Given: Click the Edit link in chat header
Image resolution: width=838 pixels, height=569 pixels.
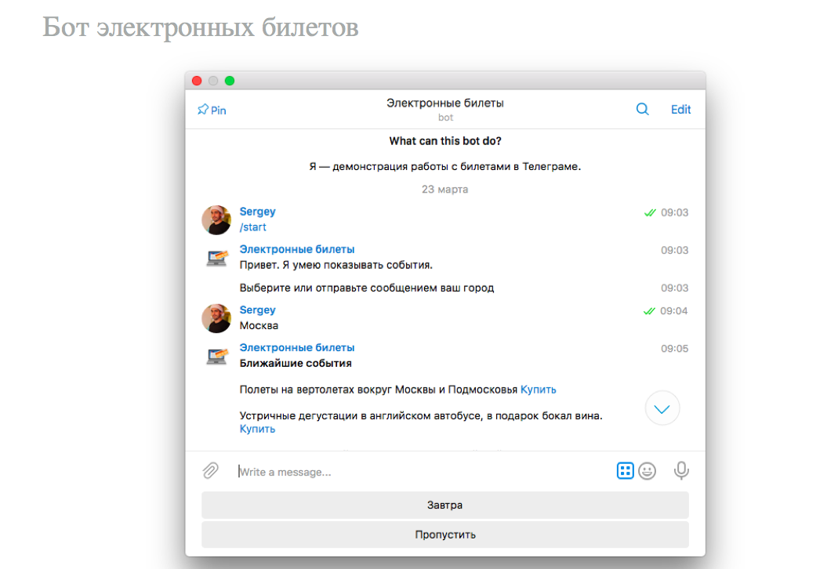Looking at the screenshot, I should click(x=681, y=110).
